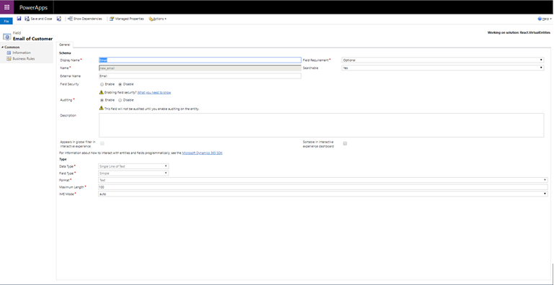Click the auditing warning icon
The width and height of the screenshot is (554, 285).
pos(102,108)
